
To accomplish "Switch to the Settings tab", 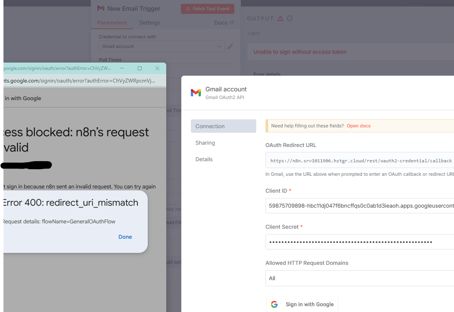I will click(150, 23).
